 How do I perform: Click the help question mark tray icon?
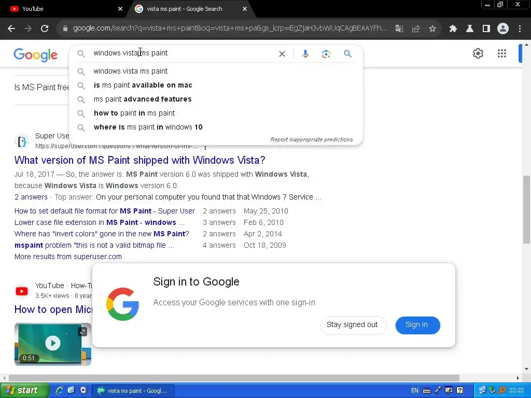coord(459,391)
